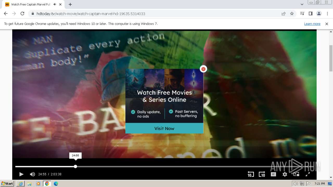Select the Watch Free Captain Marvel tab

(x=34, y=4)
